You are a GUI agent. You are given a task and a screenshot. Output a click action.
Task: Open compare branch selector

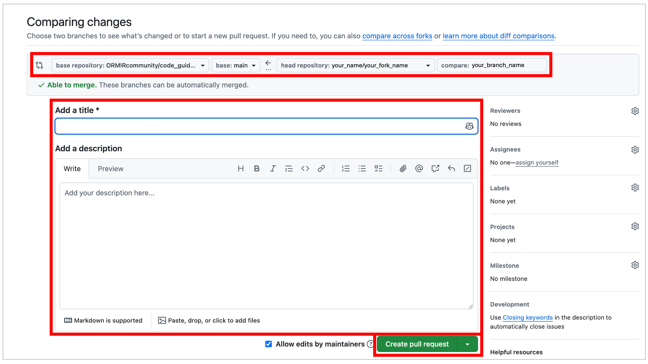492,65
